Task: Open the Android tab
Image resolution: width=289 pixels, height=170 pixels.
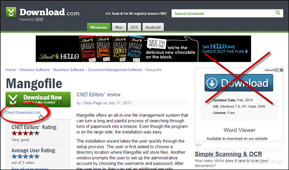Action: (153, 27)
